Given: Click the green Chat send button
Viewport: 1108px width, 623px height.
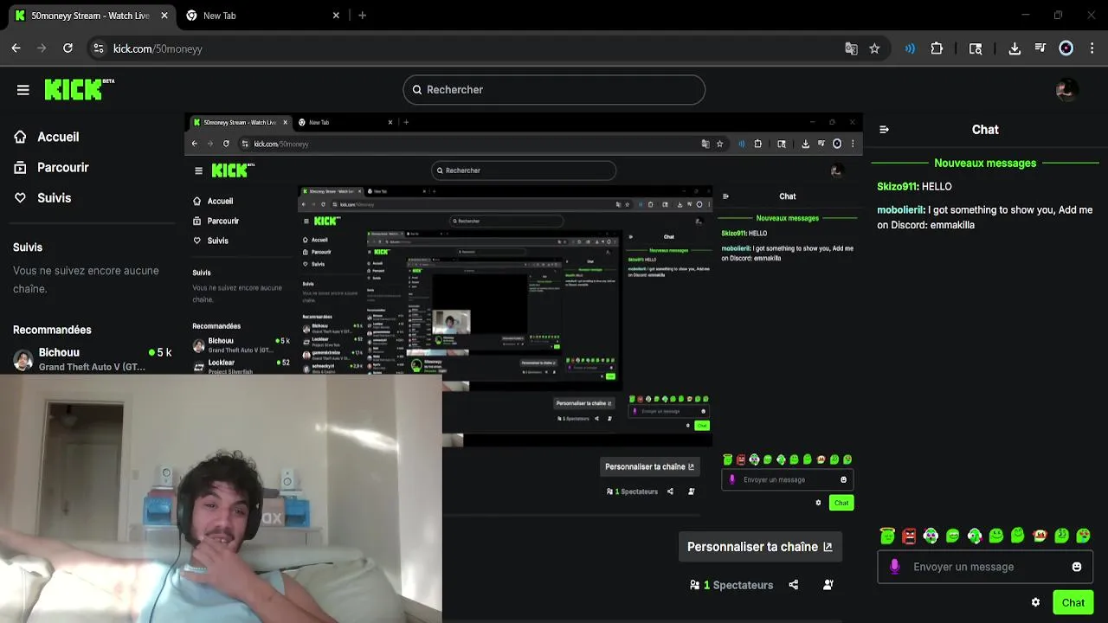Looking at the screenshot, I should point(1073,602).
